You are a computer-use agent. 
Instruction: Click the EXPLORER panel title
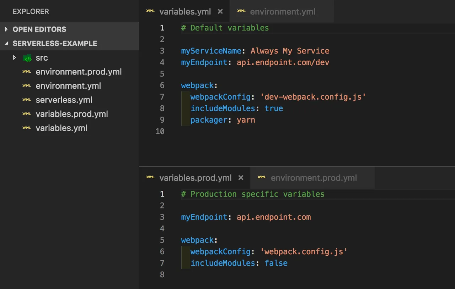(31, 12)
